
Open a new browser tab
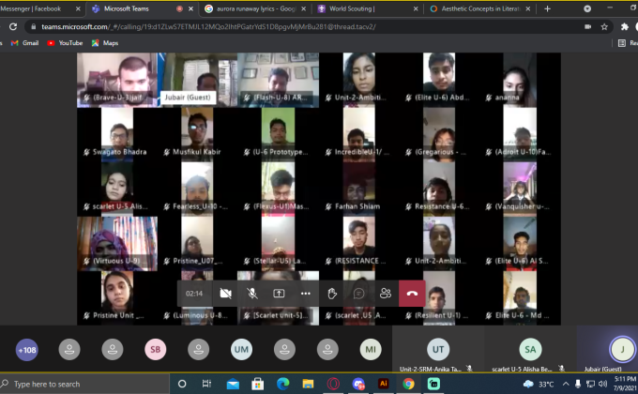[x=548, y=8]
